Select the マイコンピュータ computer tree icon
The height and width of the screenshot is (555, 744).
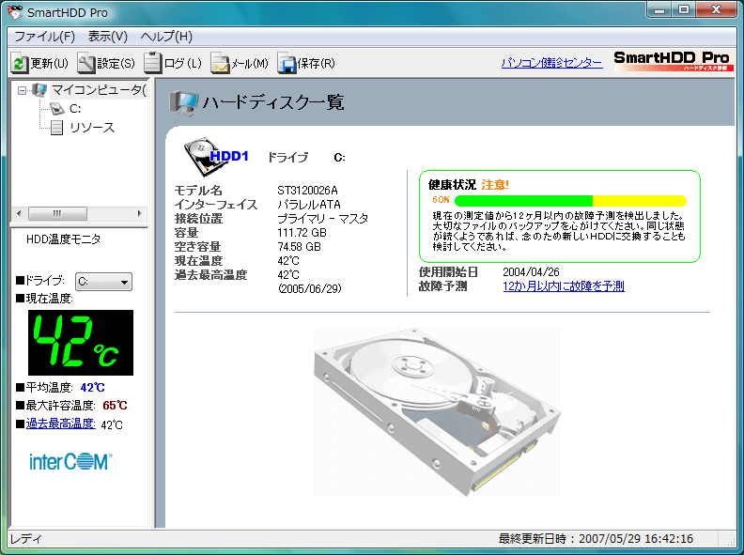[x=39, y=90]
